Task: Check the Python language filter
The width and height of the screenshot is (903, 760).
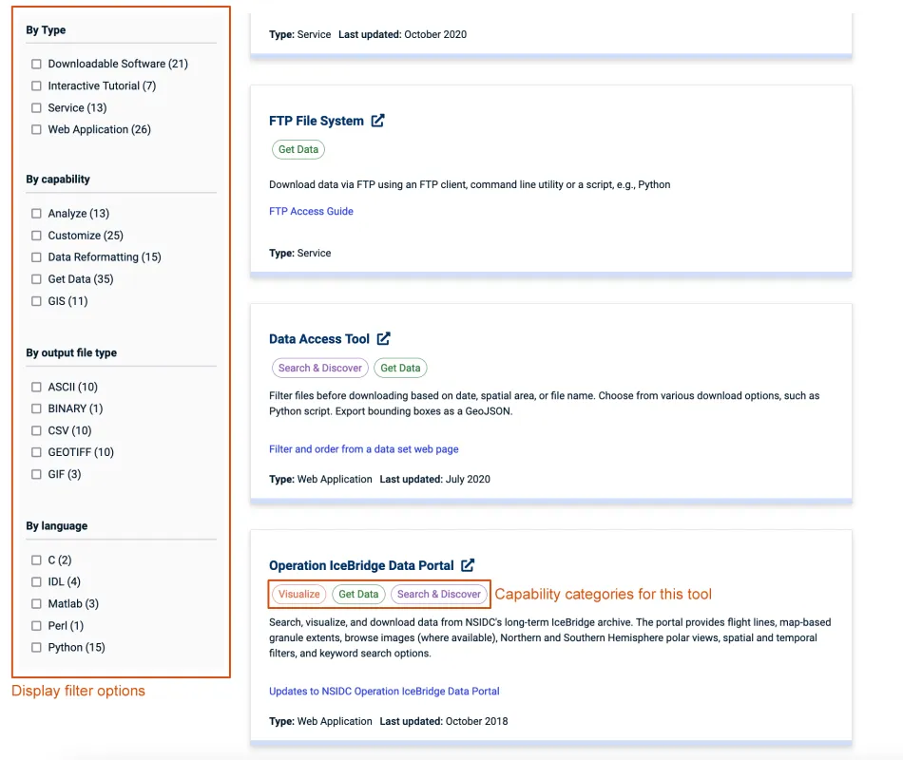Action: click(x=35, y=647)
